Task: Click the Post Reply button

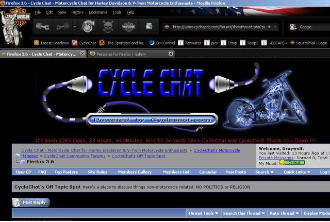Action: [31, 202]
